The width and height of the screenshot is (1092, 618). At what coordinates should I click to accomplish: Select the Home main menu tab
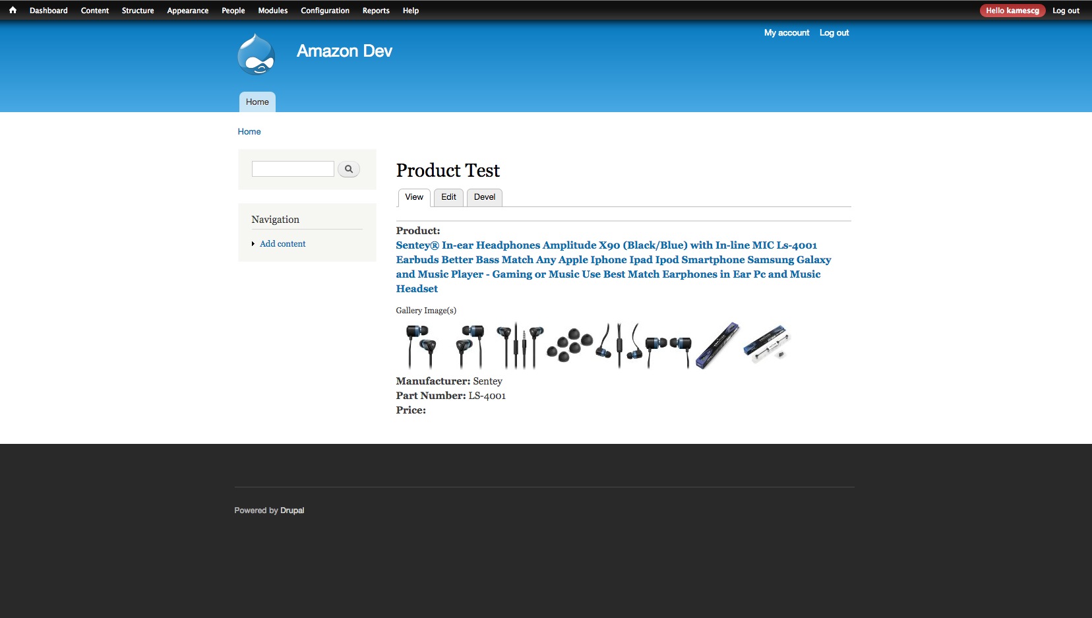[257, 102]
